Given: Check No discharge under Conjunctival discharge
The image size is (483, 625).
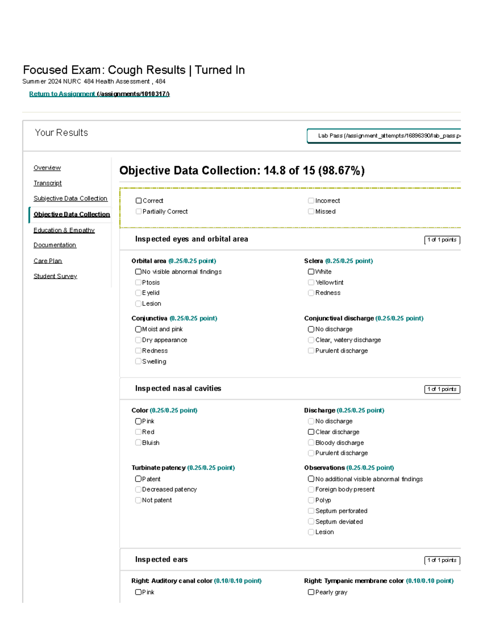Looking at the screenshot, I should (311, 329).
